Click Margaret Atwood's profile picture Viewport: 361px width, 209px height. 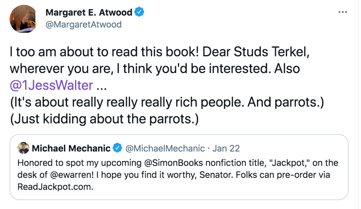(x=24, y=19)
